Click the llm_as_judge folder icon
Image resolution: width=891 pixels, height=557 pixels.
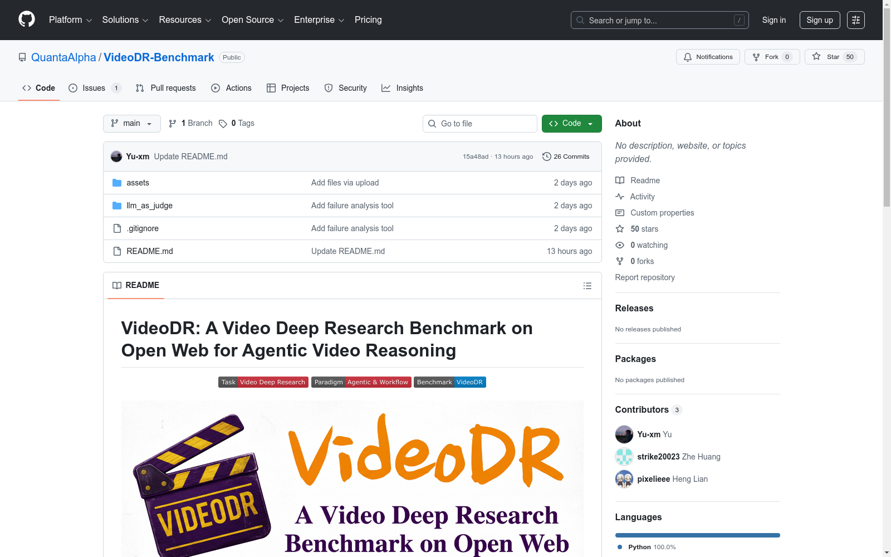tap(117, 206)
